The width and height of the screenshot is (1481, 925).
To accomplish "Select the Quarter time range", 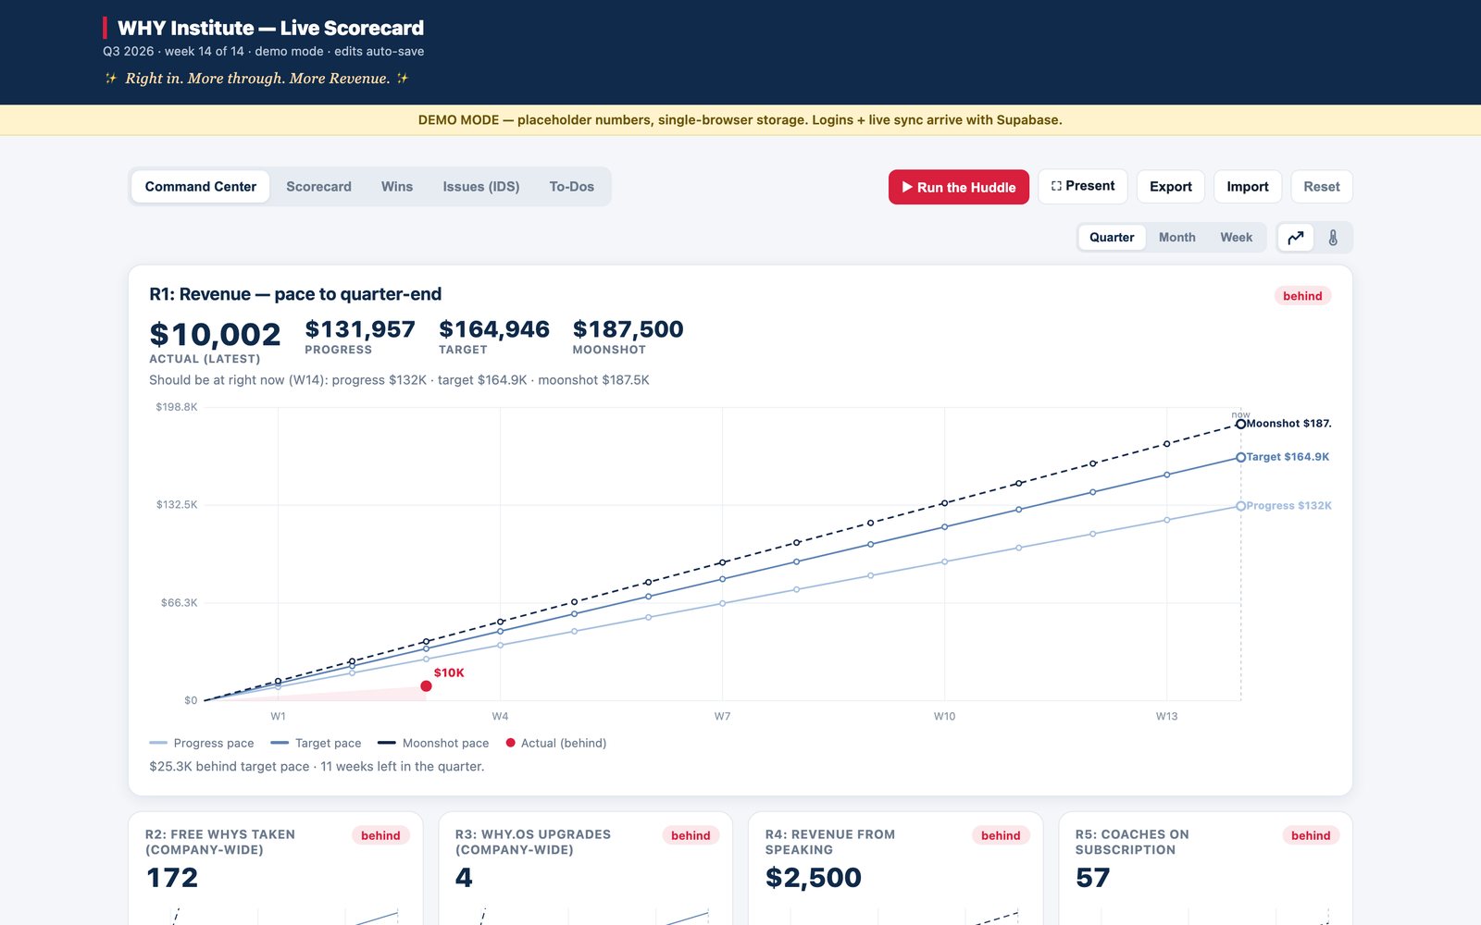I will point(1112,238).
